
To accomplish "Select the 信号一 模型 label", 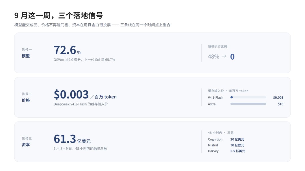I will [27, 53].
